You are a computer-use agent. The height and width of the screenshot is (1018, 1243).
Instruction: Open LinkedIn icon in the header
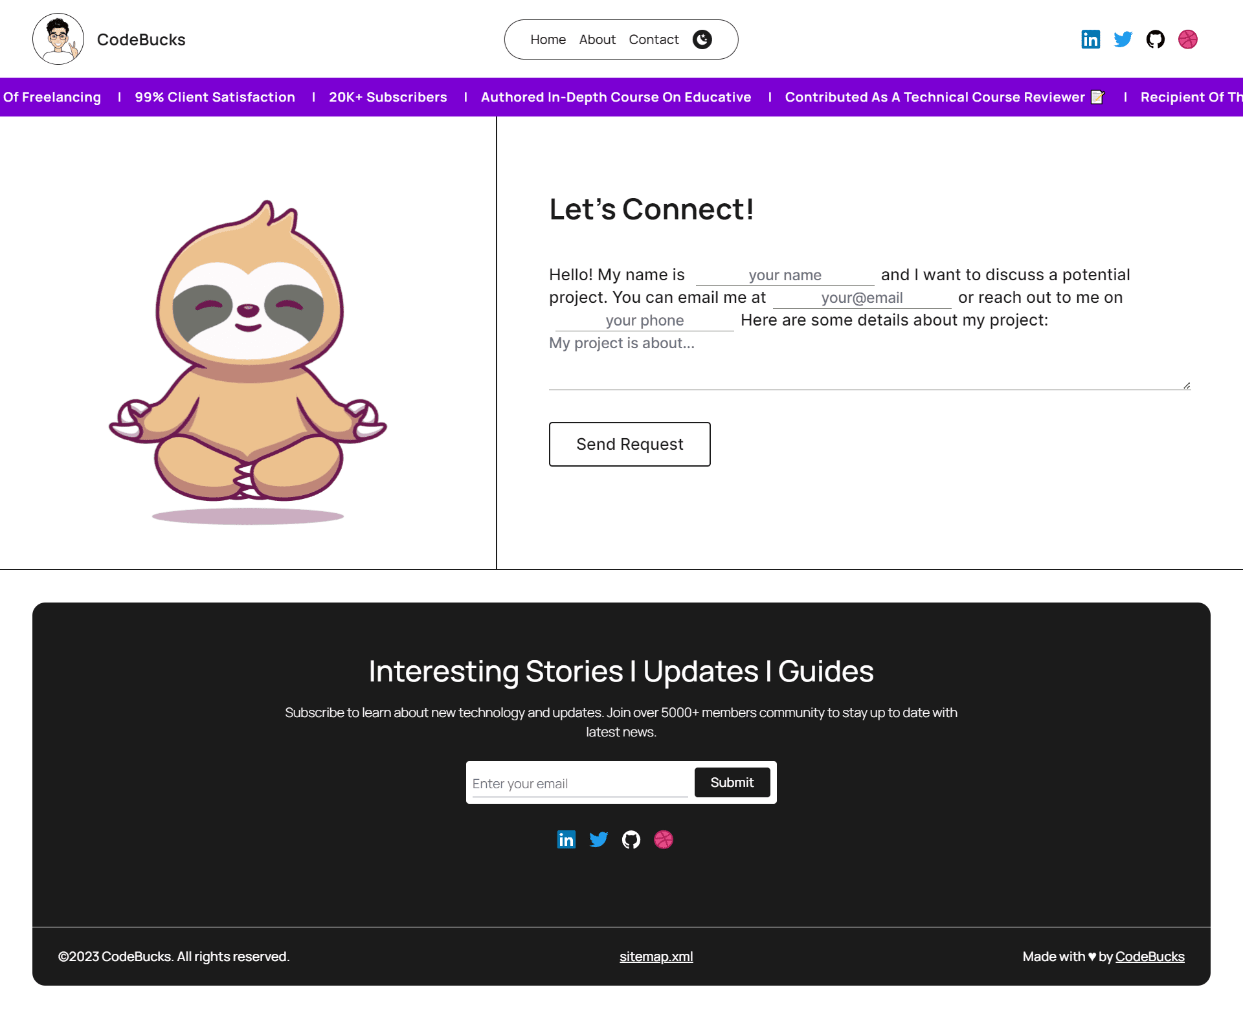pyautogui.click(x=1090, y=39)
